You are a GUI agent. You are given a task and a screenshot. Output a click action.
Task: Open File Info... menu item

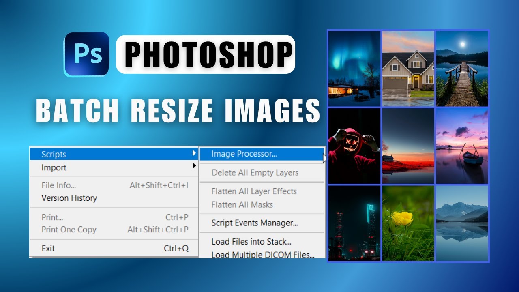(58, 185)
